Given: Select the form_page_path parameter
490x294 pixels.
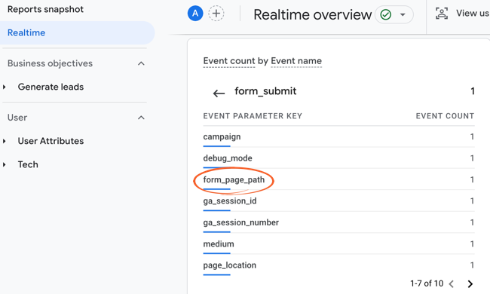Looking at the screenshot, I should pyautogui.click(x=234, y=179).
